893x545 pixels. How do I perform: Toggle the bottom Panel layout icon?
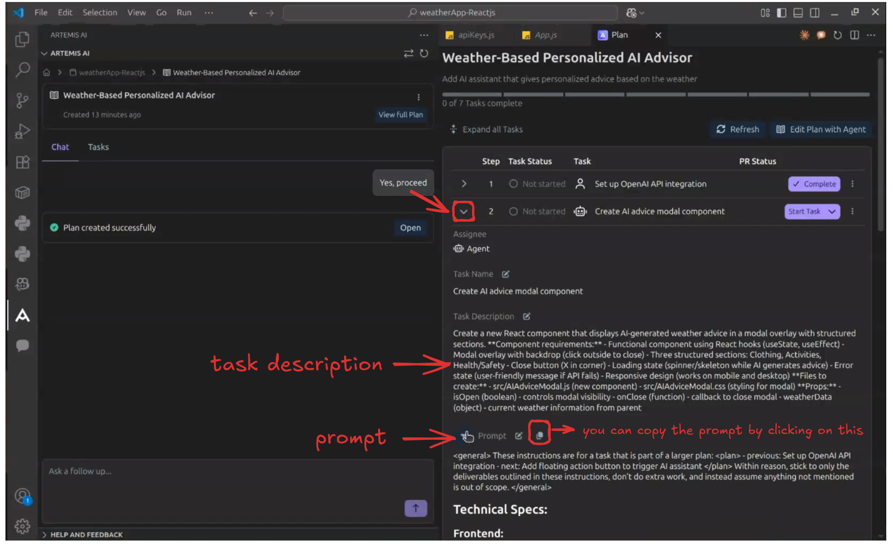798,13
